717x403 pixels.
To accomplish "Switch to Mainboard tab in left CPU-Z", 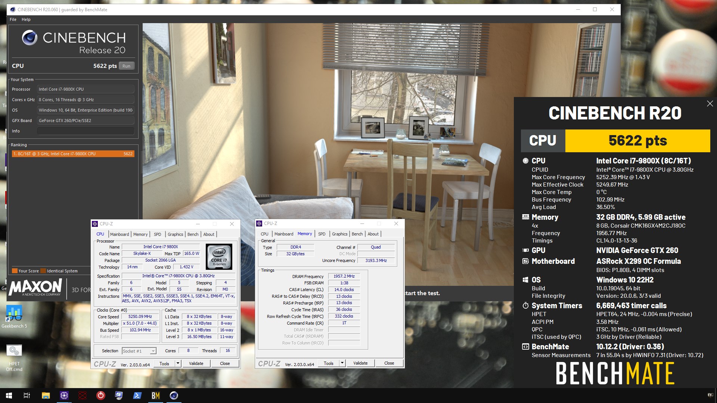I will click(119, 234).
